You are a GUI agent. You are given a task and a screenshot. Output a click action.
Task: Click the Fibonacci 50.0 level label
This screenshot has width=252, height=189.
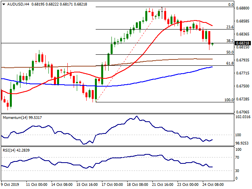point(230,52)
